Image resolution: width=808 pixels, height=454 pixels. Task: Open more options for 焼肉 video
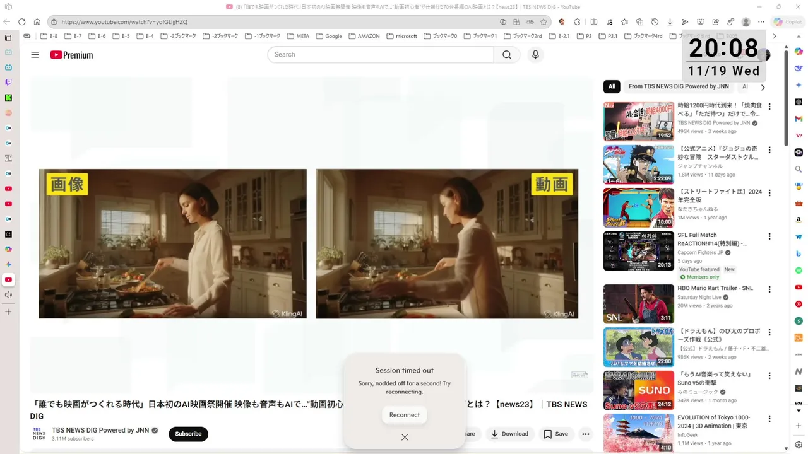pyautogui.click(x=769, y=107)
